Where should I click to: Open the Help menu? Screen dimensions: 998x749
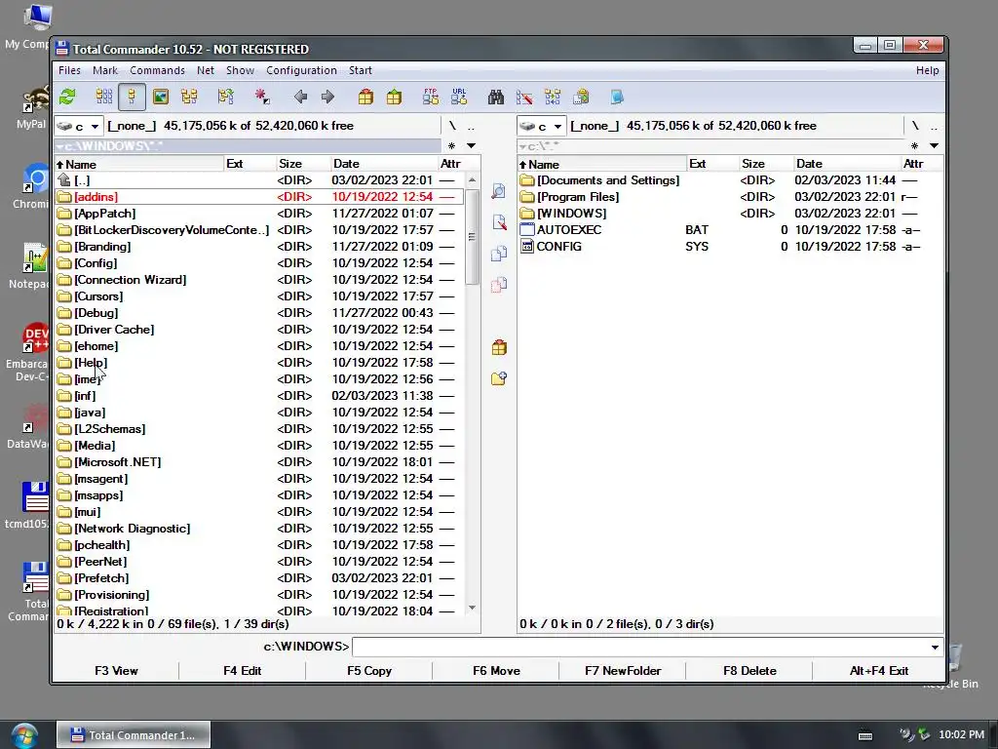[928, 70]
